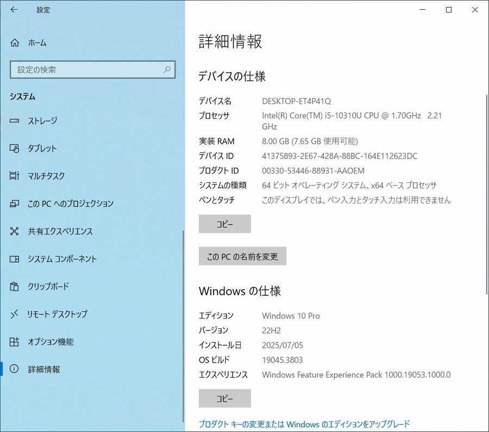
Task: Click the Optional features (オプション機能) icon
Action: [x=14, y=342]
